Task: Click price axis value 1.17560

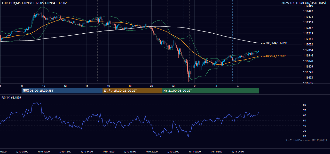Action: tap(308, 6)
